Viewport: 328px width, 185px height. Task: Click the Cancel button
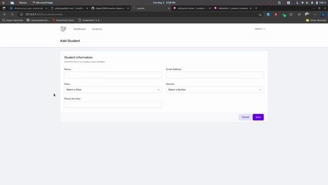tap(245, 117)
